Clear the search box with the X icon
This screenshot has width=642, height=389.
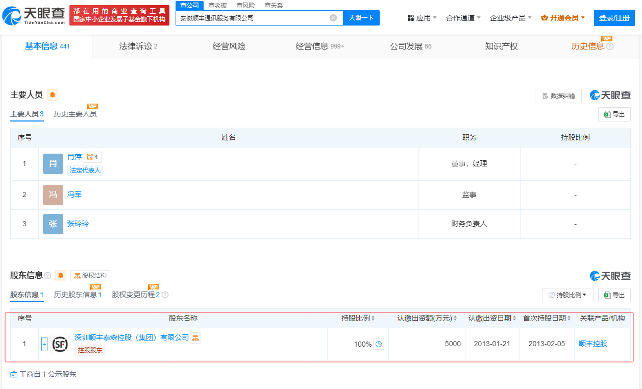click(x=333, y=18)
